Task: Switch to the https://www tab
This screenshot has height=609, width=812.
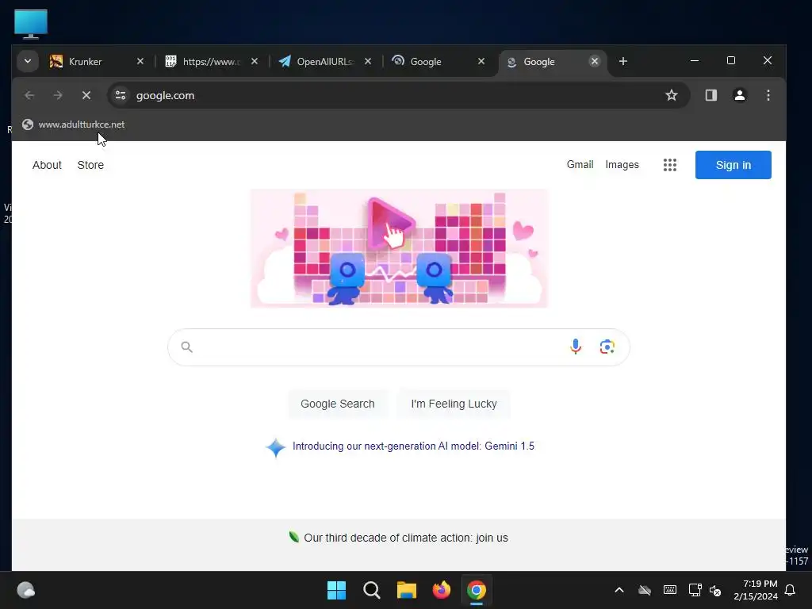Action: pos(209,62)
